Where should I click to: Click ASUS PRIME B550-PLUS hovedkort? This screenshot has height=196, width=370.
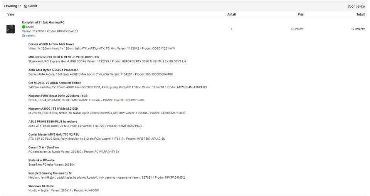point(53,122)
